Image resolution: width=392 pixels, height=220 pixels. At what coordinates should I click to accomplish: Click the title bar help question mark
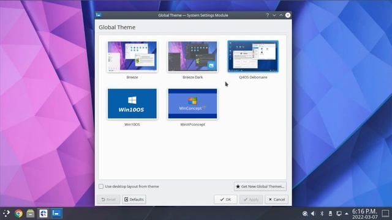(267, 15)
